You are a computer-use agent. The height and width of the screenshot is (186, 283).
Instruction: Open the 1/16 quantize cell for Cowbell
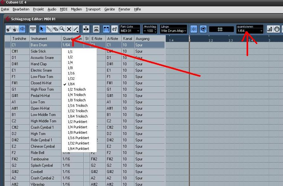click(x=72, y=172)
